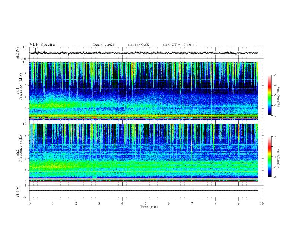Click the ch.1 spectrogram panel
295x228 pixels.
[143, 91]
